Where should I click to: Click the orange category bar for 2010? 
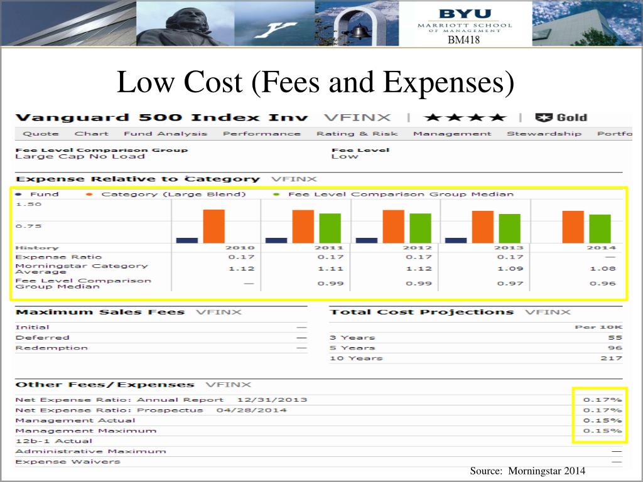214,226
